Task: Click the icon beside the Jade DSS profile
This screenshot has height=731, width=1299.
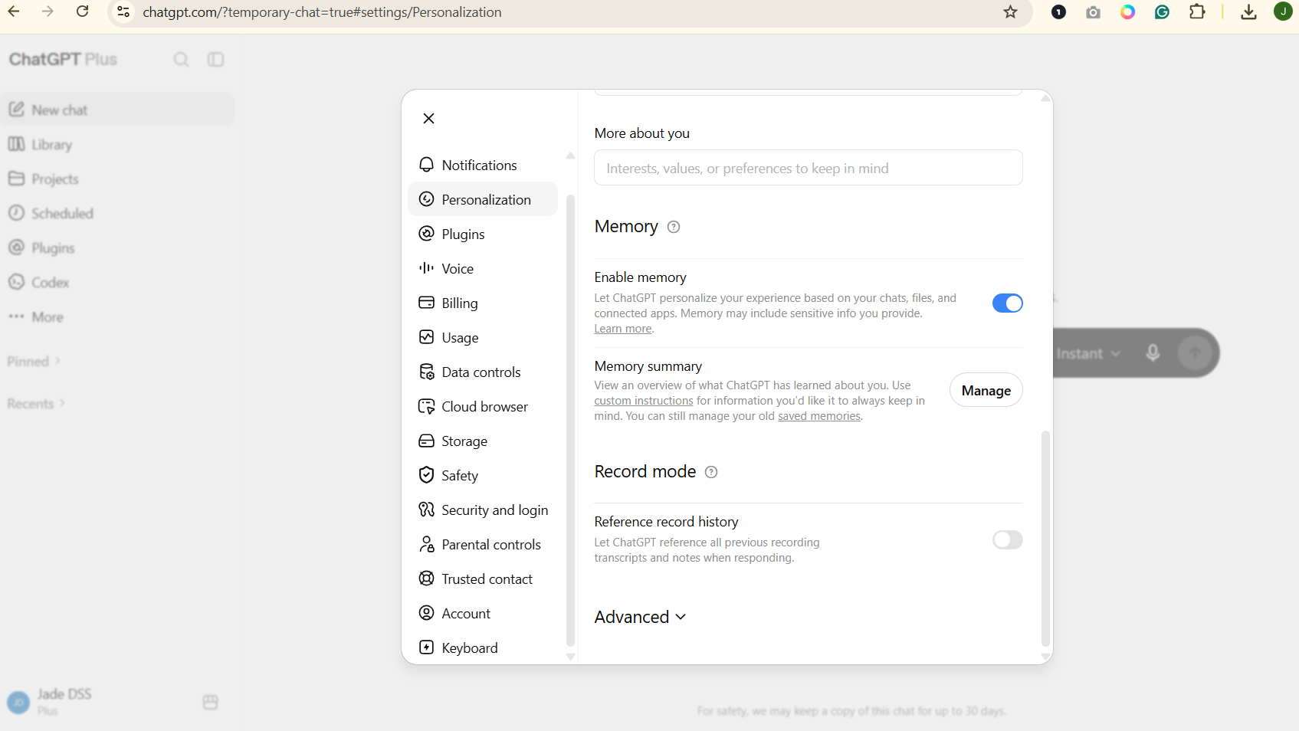Action: coord(211,702)
